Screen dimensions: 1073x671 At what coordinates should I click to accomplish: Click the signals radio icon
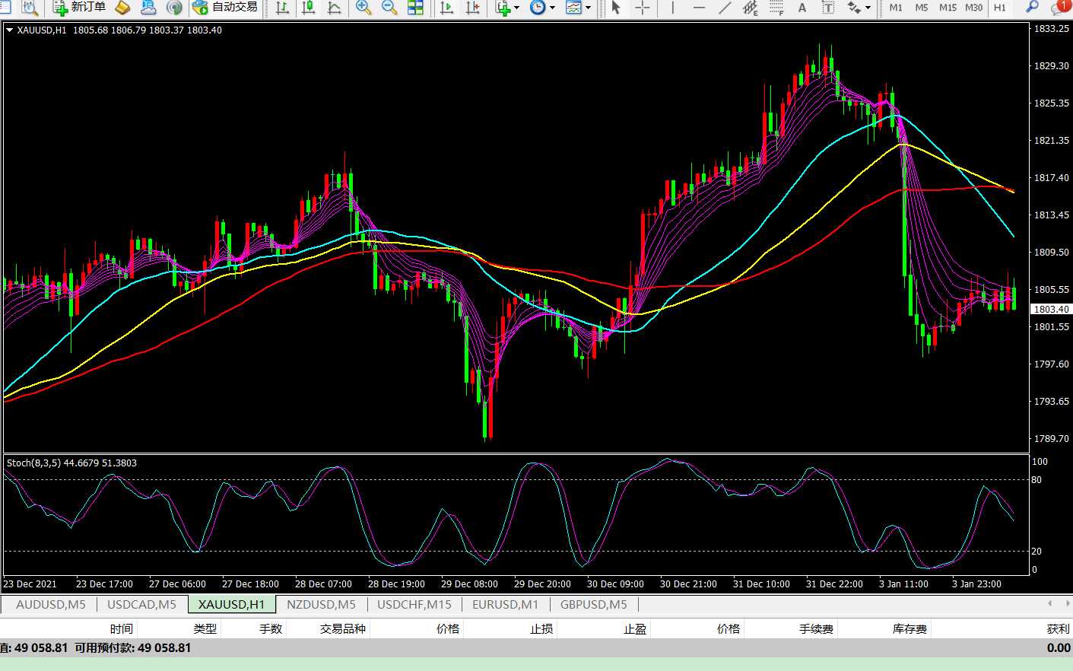(174, 8)
